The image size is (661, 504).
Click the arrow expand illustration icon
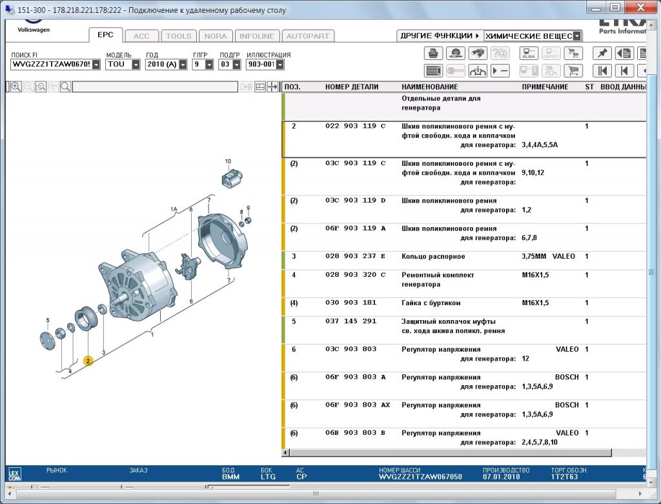pos(272,87)
